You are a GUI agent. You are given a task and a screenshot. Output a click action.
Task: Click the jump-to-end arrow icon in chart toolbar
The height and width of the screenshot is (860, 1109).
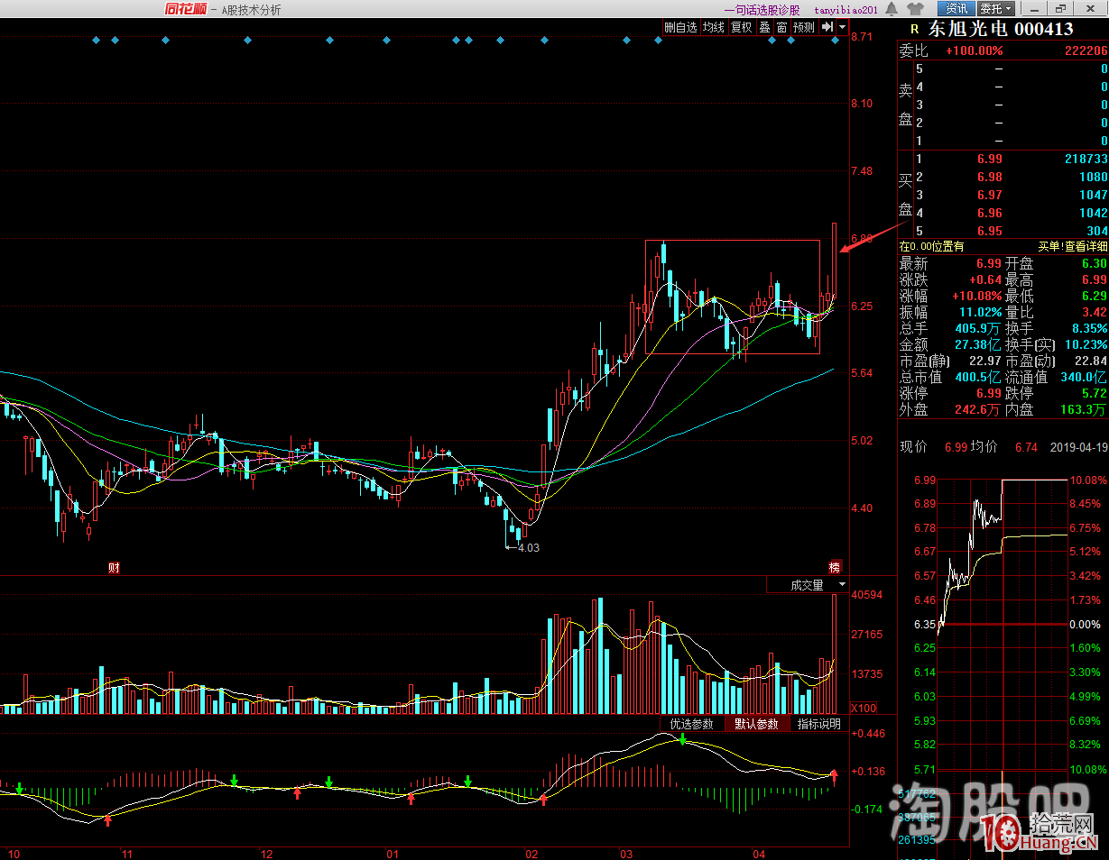(827, 27)
